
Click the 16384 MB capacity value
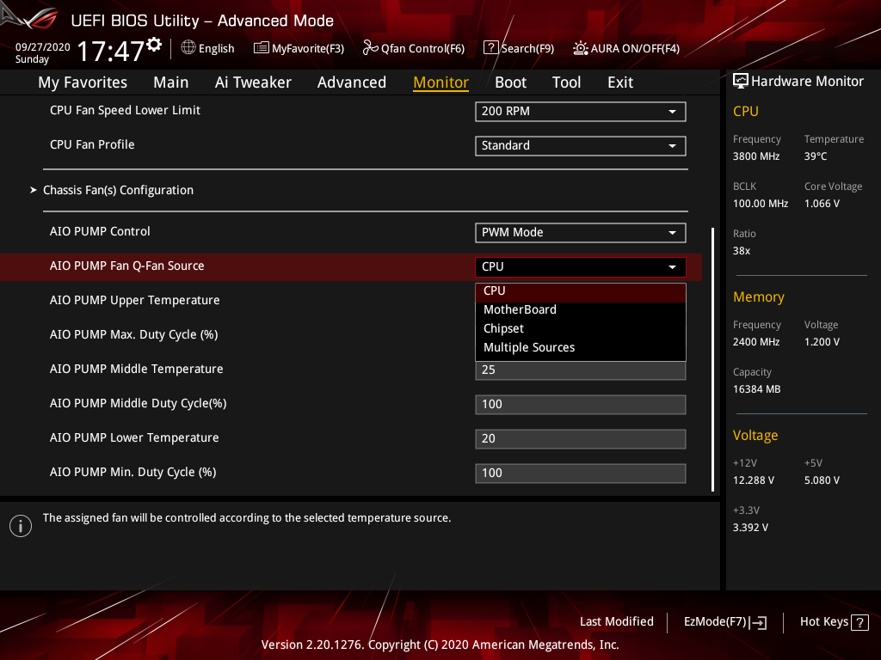pyautogui.click(x=757, y=389)
